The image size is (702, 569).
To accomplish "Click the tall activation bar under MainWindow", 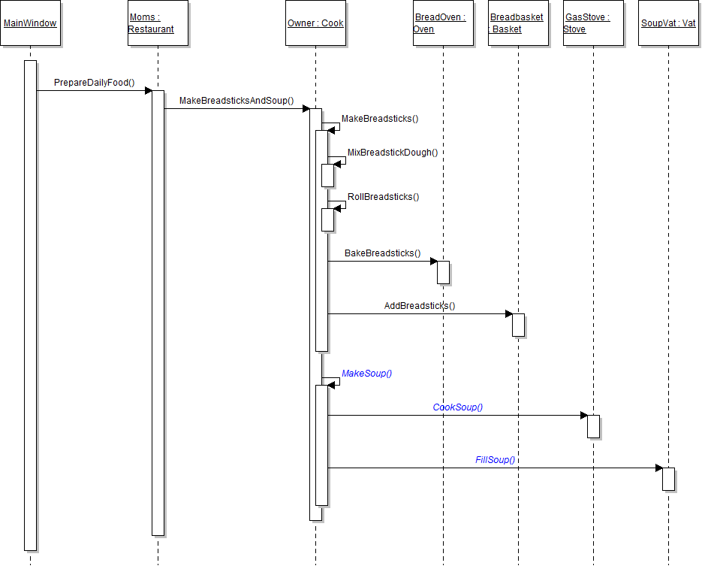I will pyautogui.click(x=30, y=301).
